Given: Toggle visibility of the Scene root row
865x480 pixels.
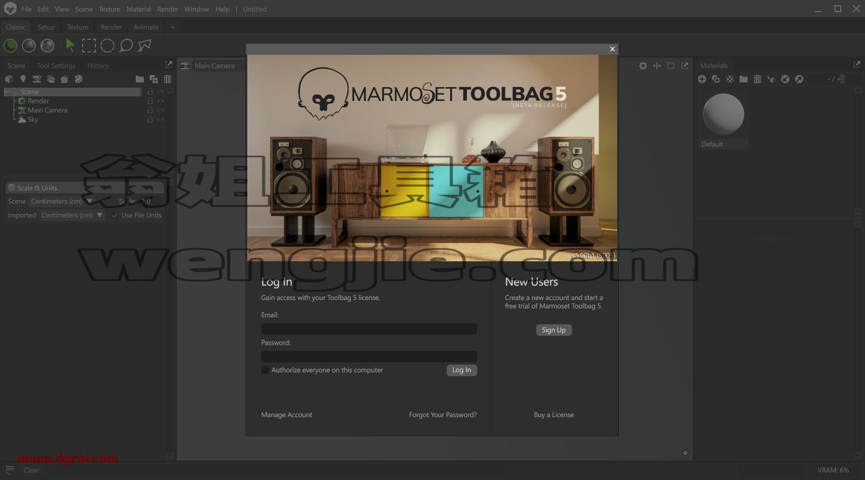Looking at the screenshot, I should tap(161, 92).
